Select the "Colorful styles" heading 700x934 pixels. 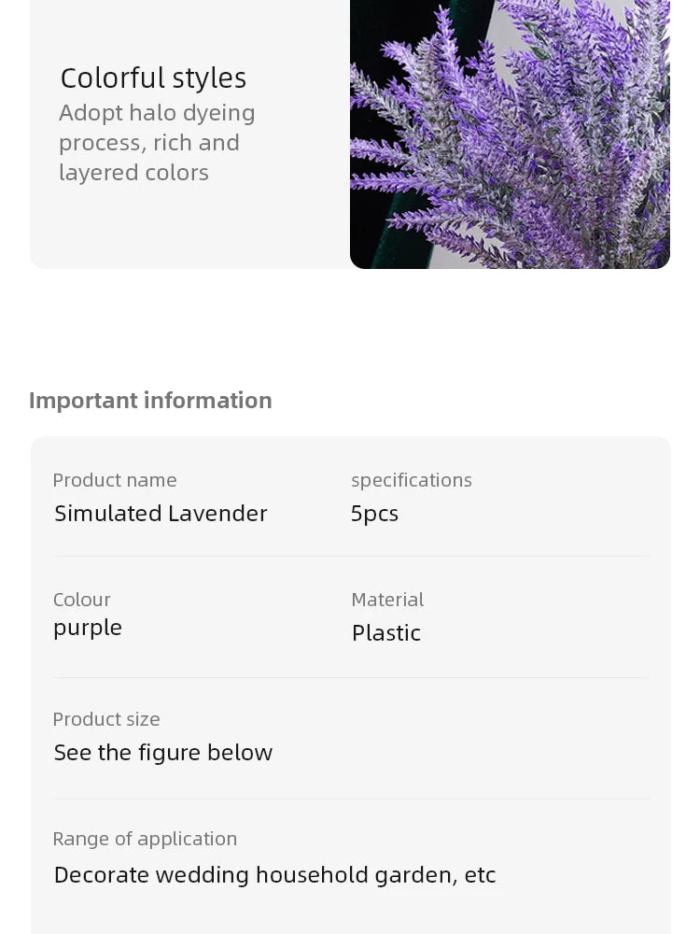pos(153,78)
